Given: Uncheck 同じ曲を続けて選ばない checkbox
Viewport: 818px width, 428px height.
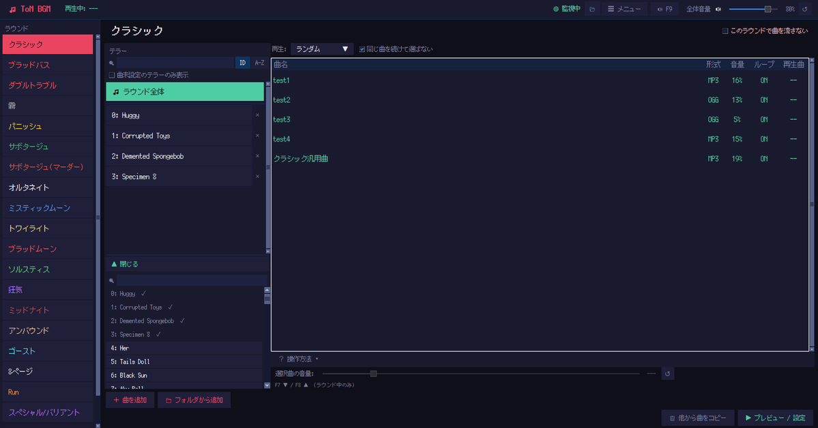Looking at the screenshot, I should coord(362,49).
